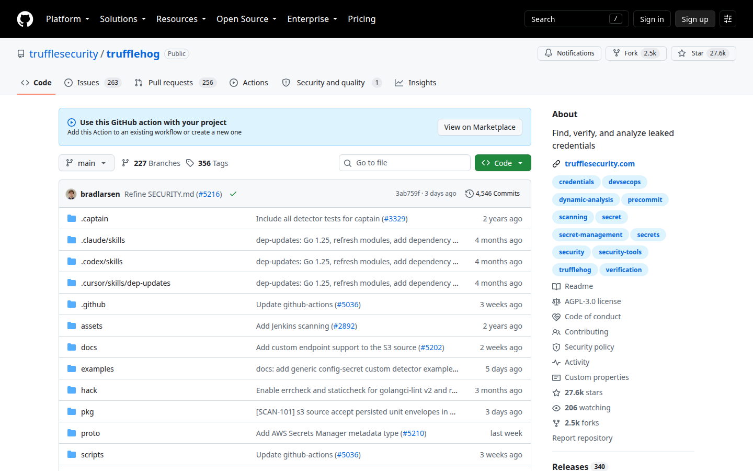
Task: Click the shield icon for Security policy
Action: pyautogui.click(x=556, y=347)
